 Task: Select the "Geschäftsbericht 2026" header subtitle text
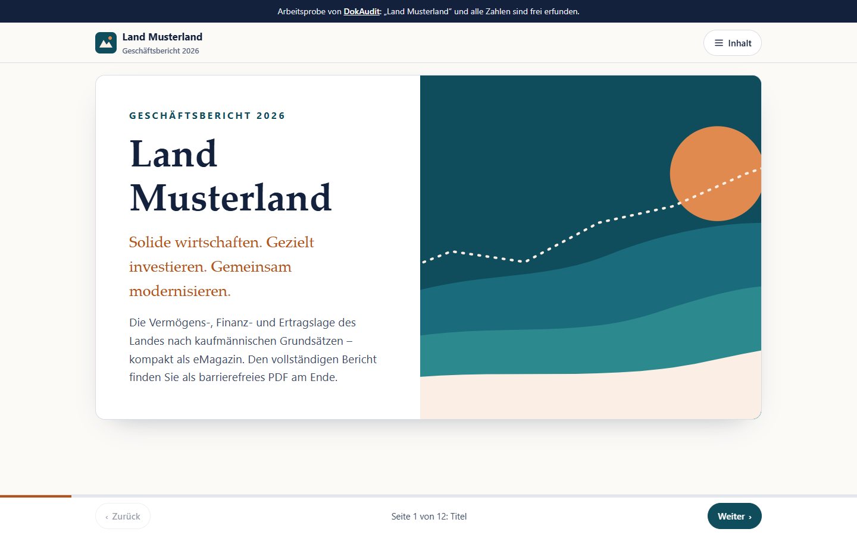[x=161, y=51]
